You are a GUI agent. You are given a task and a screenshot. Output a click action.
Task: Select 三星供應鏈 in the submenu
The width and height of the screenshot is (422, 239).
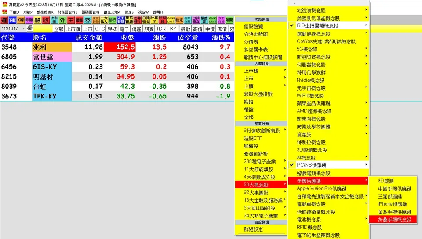pyautogui.click(x=393, y=196)
